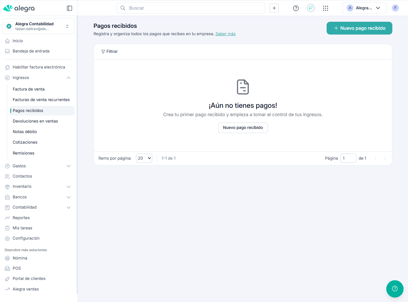
Task: Click the plus quick-create icon in top bar
Action: coord(274,8)
